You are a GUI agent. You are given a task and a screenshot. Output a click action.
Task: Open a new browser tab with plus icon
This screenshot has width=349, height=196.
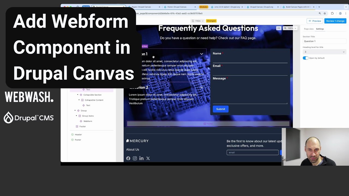click(319, 7)
